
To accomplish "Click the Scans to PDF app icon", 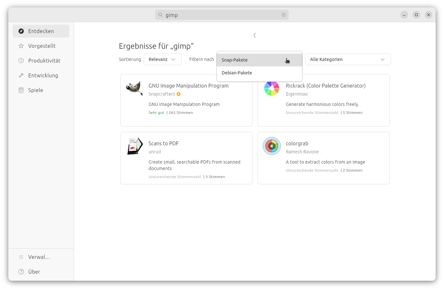I will [x=135, y=146].
